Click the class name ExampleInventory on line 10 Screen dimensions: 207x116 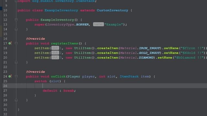click(61, 10)
